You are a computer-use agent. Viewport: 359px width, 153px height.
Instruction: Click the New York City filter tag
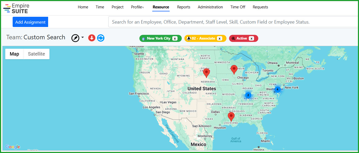(x=160, y=39)
